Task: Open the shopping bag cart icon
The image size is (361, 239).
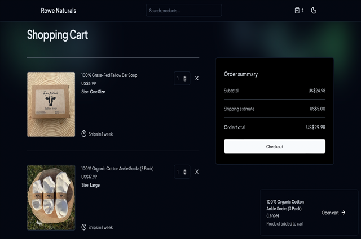Action: [x=297, y=10]
